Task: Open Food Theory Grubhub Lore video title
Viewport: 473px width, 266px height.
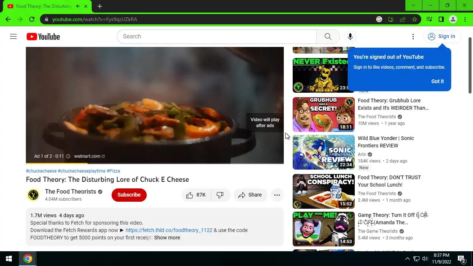Action: [x=393, y=104]
